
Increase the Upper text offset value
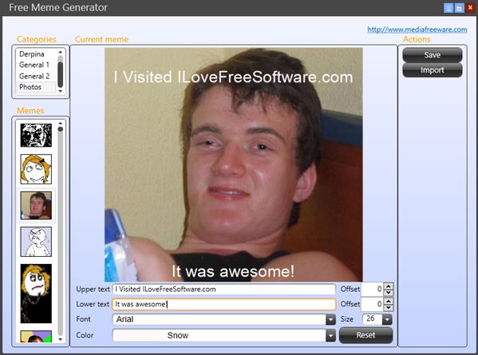(389, 286)
